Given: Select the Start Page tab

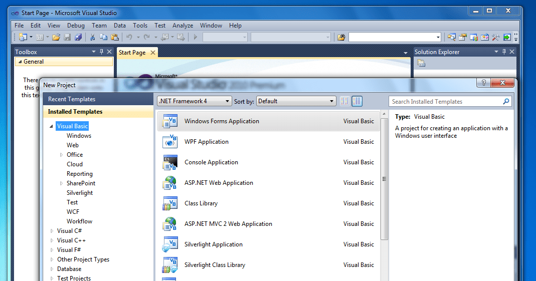Looking at the screenshot, I should coord(132,53).
